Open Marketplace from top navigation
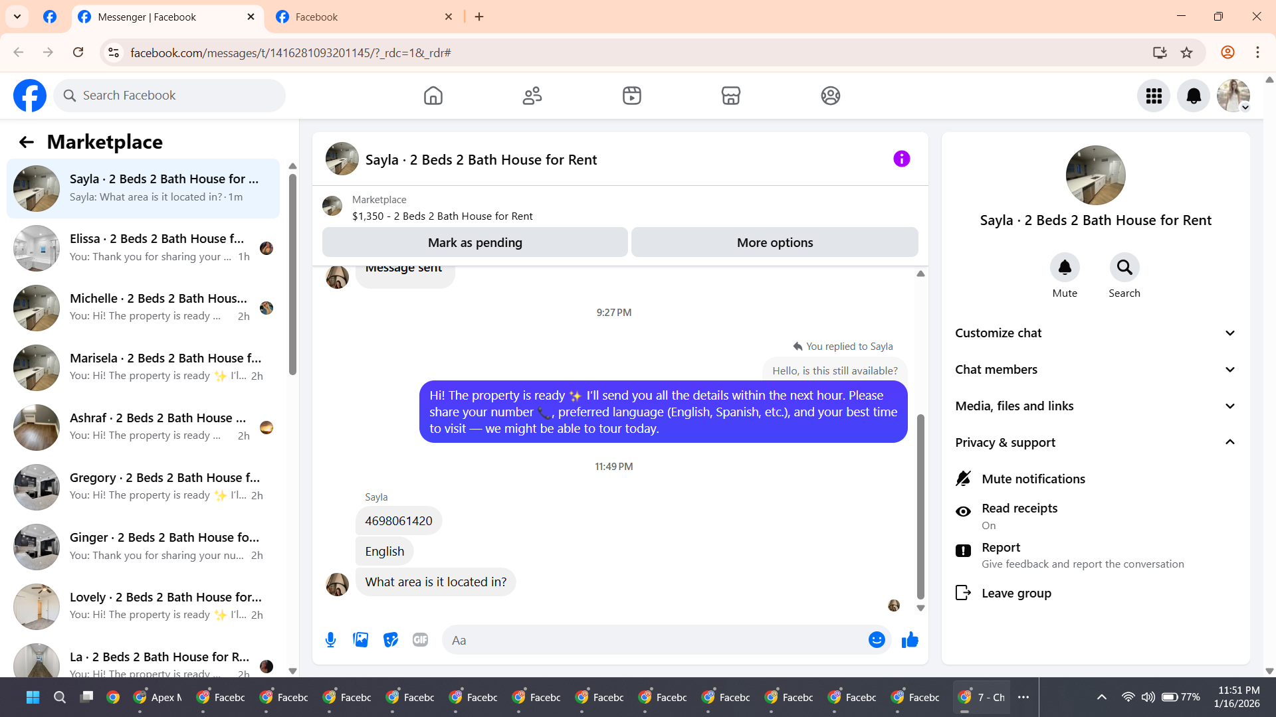 point(730,96)
